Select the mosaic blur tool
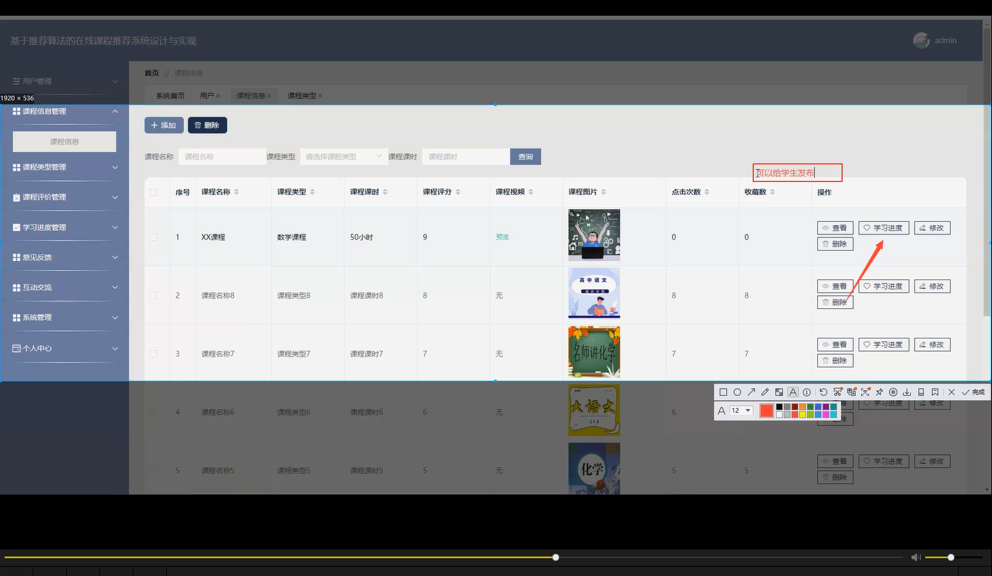The image size is (992, 576). click(779, 392)
